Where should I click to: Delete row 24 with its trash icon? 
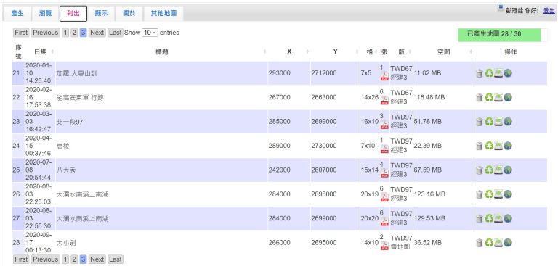tap(480, 146)
